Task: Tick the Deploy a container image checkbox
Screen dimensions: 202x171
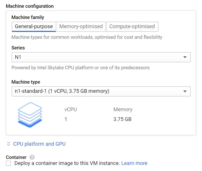Action: [8, 163]
